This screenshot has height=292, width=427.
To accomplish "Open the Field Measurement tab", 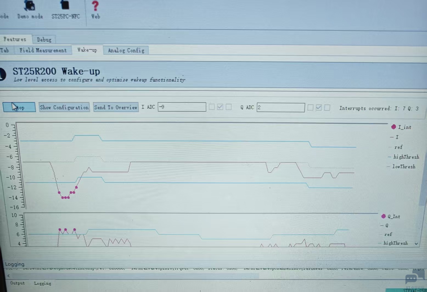I will coord(43,50).
